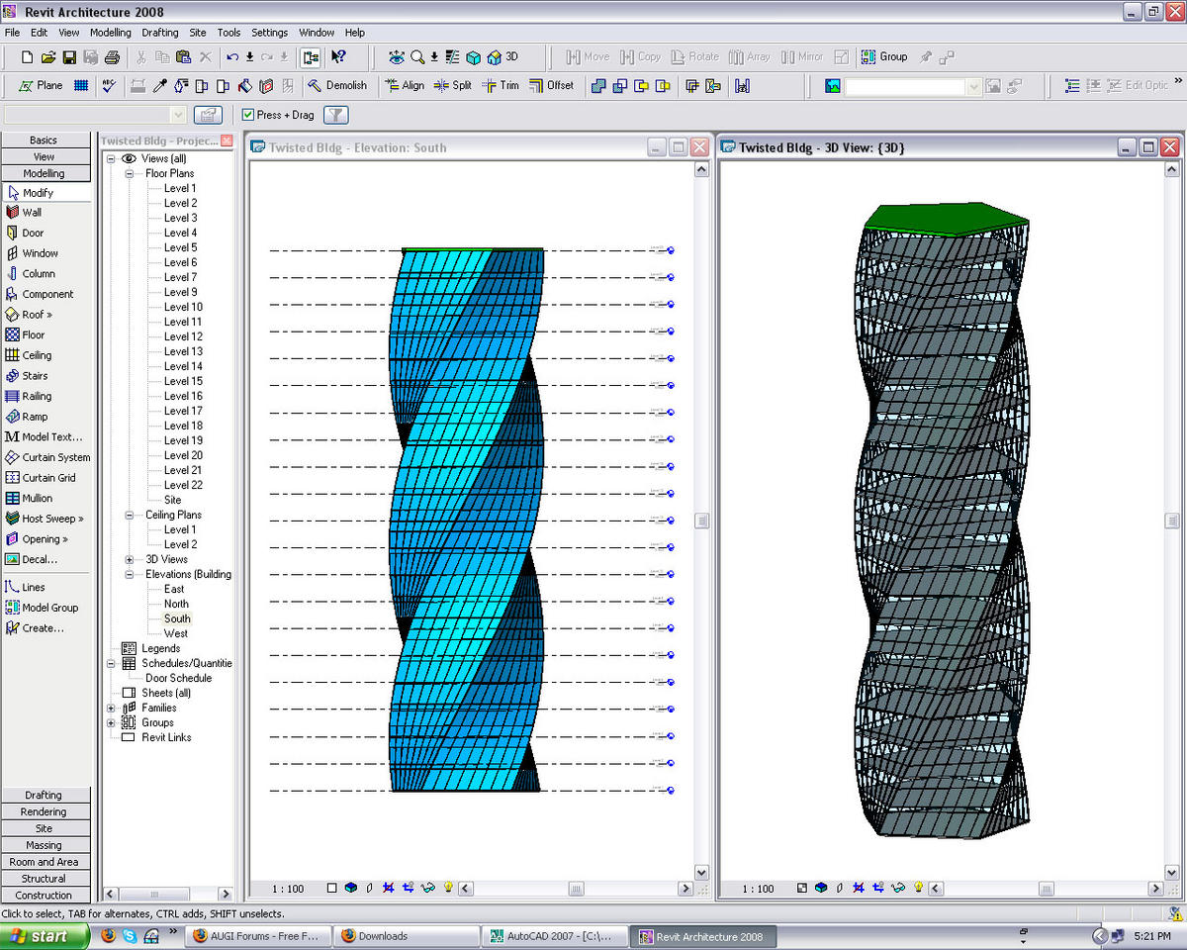Collapse the Floor Plans tree node
1187x950 pixels.
pyautogui.click(x=130, y=173)
